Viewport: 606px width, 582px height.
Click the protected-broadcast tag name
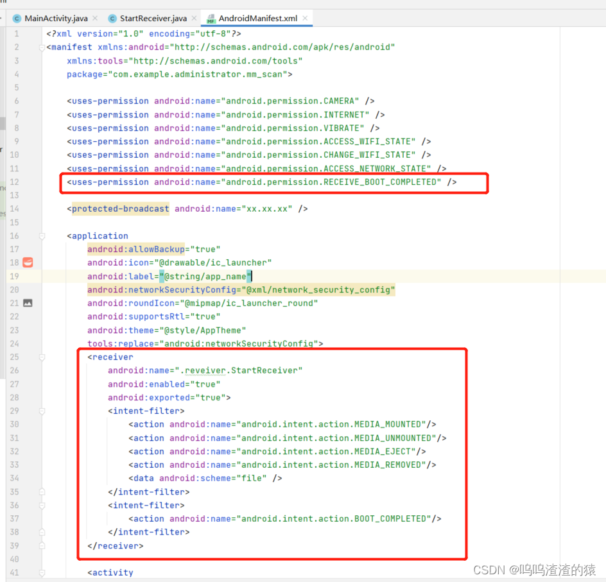pos(120,209)
